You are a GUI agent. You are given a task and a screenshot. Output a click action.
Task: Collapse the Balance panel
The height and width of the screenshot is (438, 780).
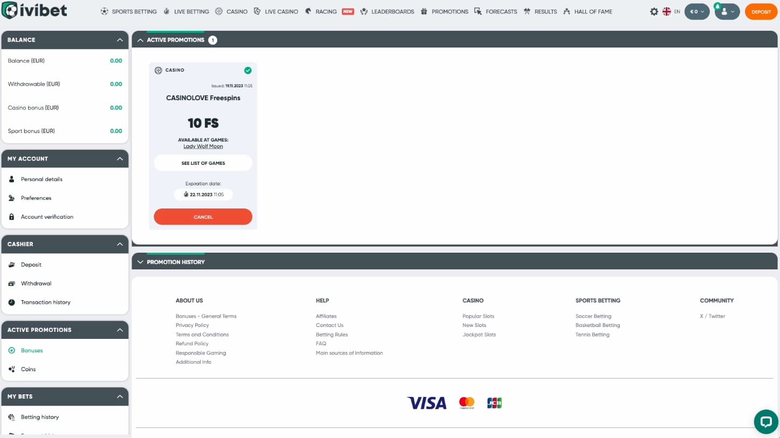pyautogui.click(x=120, y=40)
